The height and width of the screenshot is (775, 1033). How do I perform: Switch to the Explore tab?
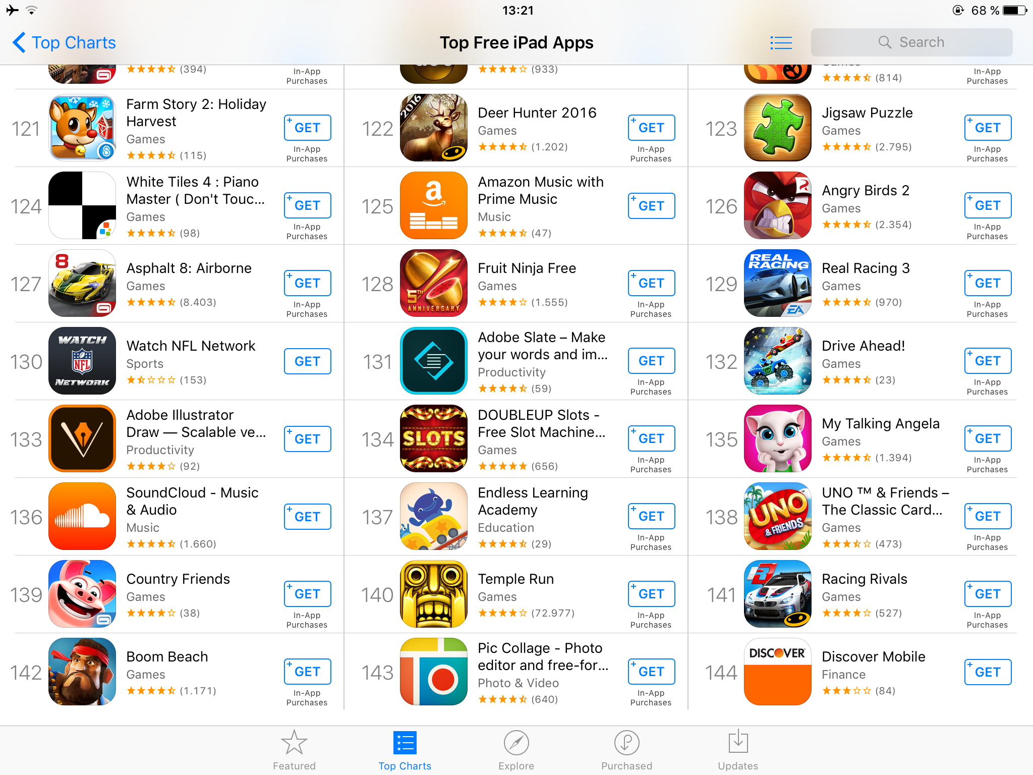point(516,750)
